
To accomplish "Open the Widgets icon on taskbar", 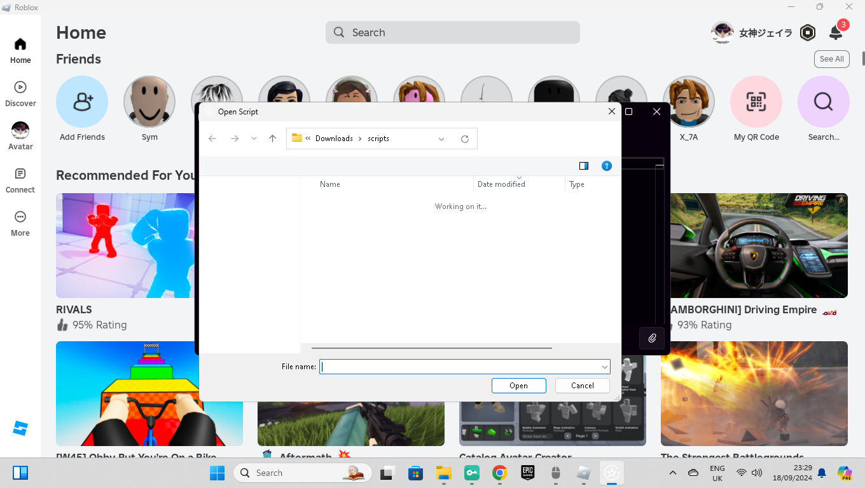I will coord(20,473).
